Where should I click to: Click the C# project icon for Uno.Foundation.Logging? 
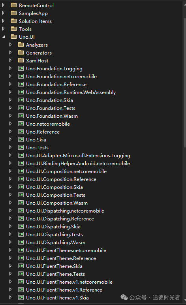click(x=21, y=68)
